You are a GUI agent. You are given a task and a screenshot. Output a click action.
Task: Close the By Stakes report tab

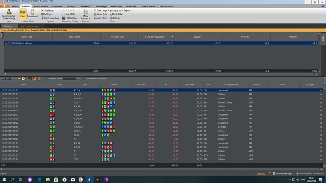point(15,26)
